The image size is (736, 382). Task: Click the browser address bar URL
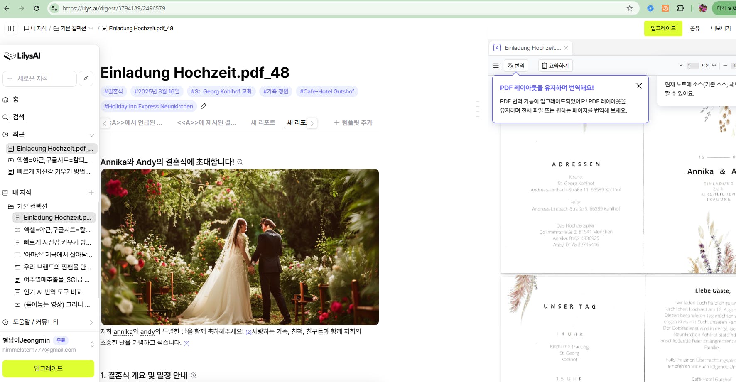(114, 8)
